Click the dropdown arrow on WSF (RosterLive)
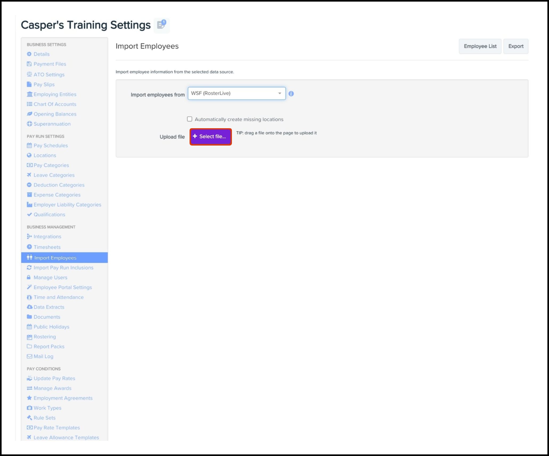The height and width of the screenshot is (456, 549). (x=280, y=93)
